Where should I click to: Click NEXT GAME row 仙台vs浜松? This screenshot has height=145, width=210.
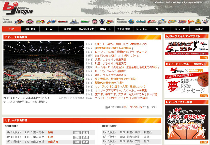coord(132,137)
